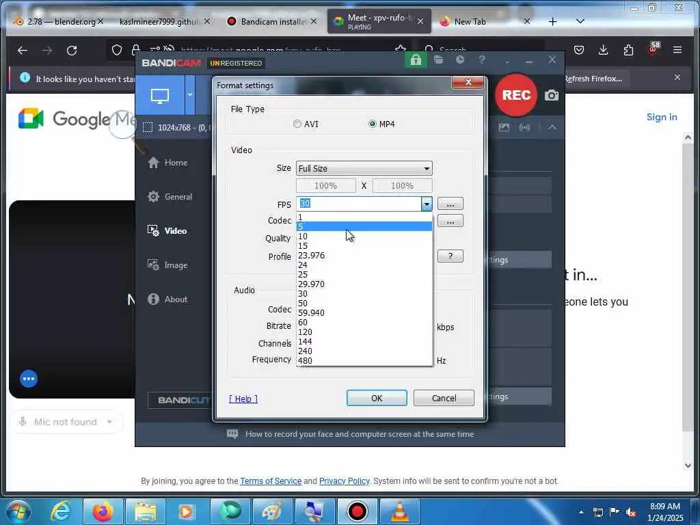The image size is (700, 525).
Task: Click the camera screenshot icon in Bandicam
Action: [552, 95]
